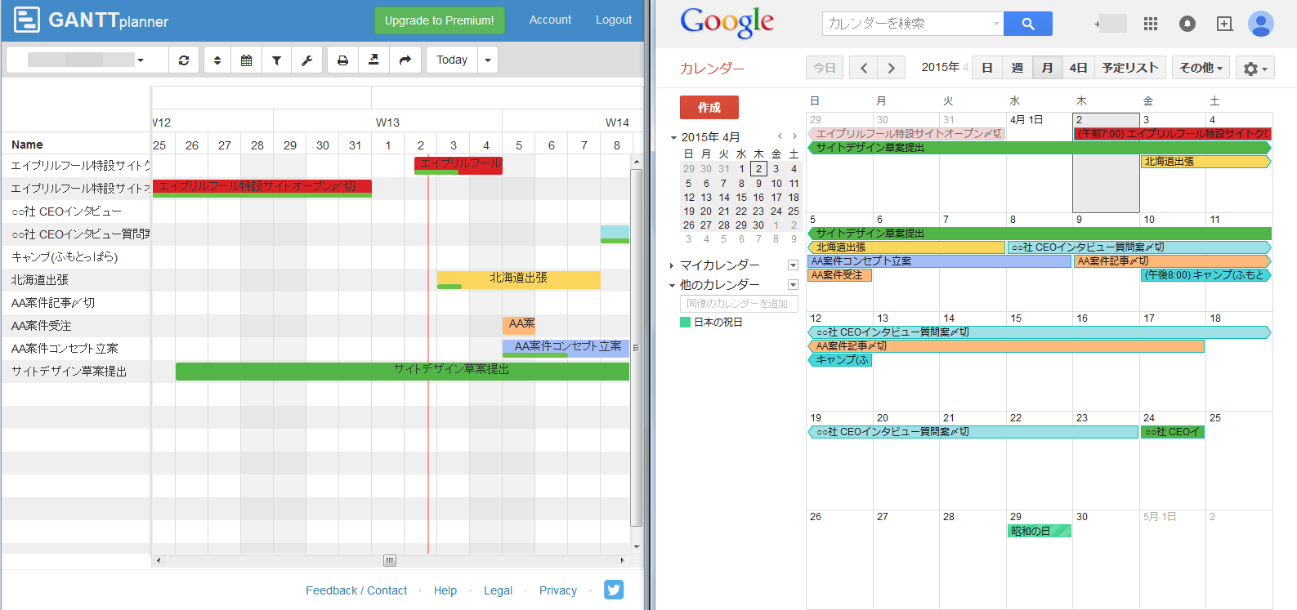
Task: Click the Upgrade to Premium! button
Action: (440, 20)
